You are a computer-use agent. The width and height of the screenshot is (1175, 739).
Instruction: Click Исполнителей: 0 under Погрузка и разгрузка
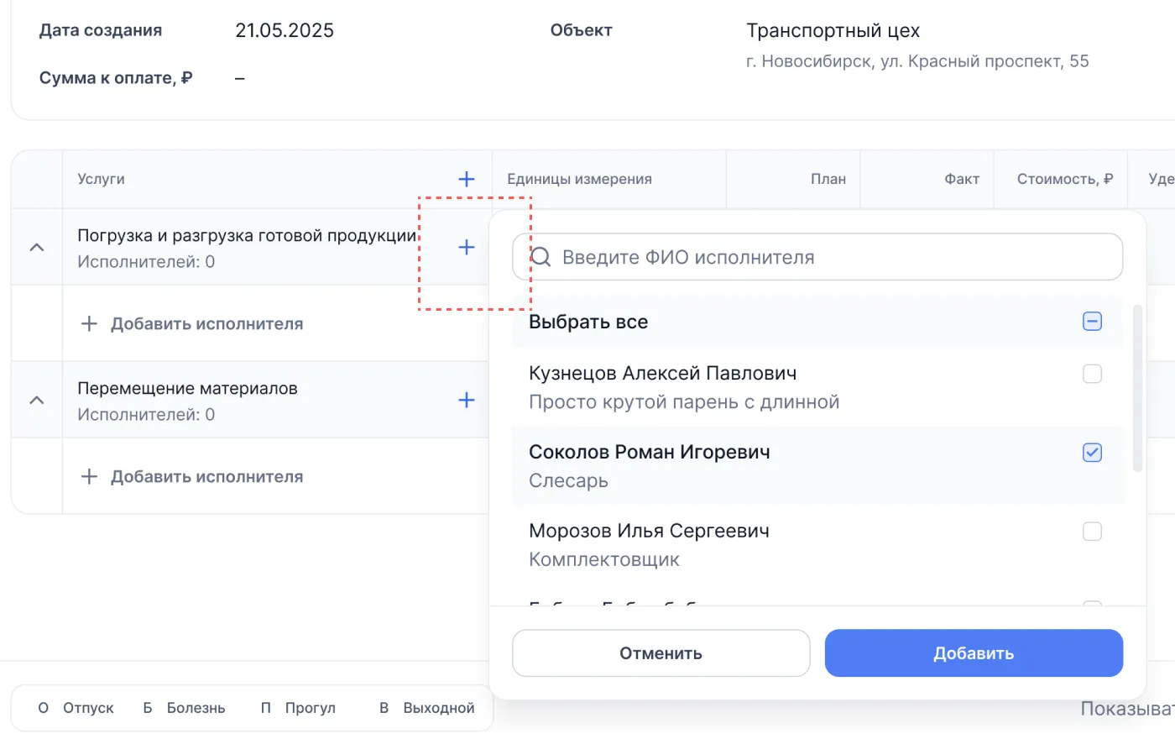(x=146, y=262)
